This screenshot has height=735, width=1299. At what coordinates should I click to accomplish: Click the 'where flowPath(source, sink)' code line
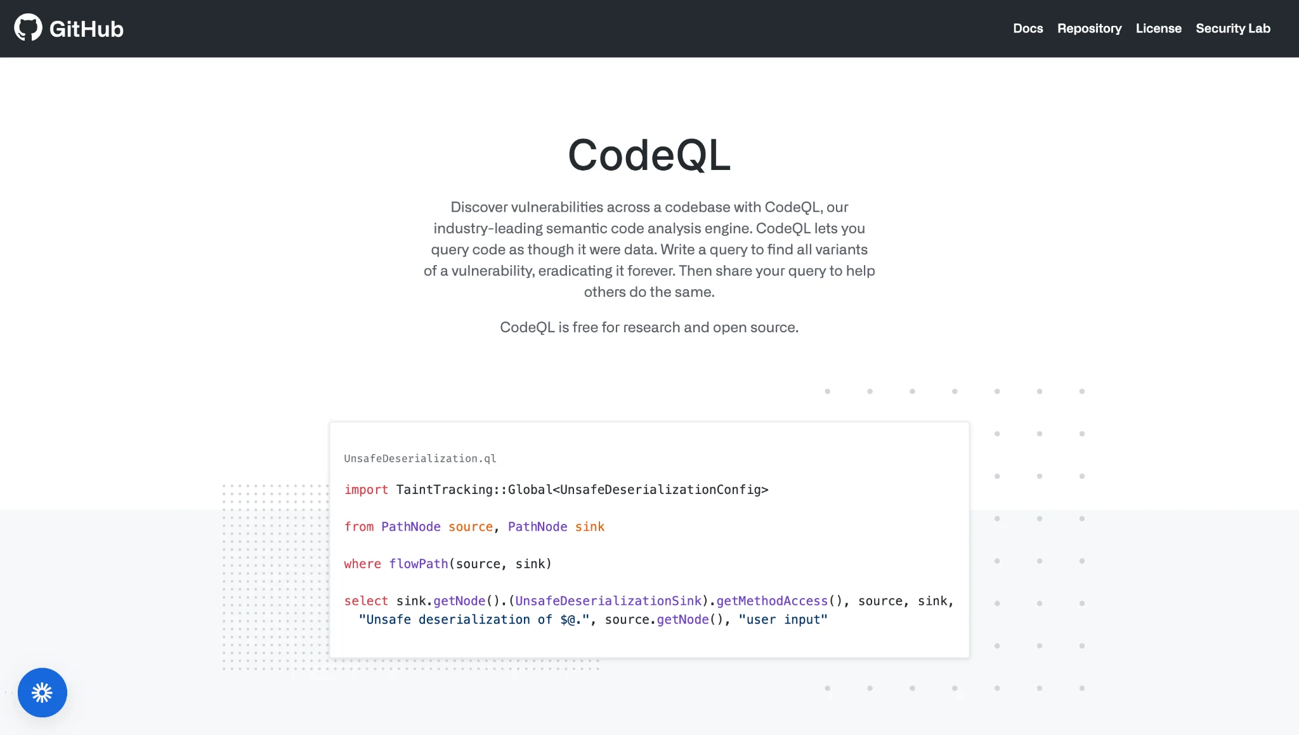(448, 564)
